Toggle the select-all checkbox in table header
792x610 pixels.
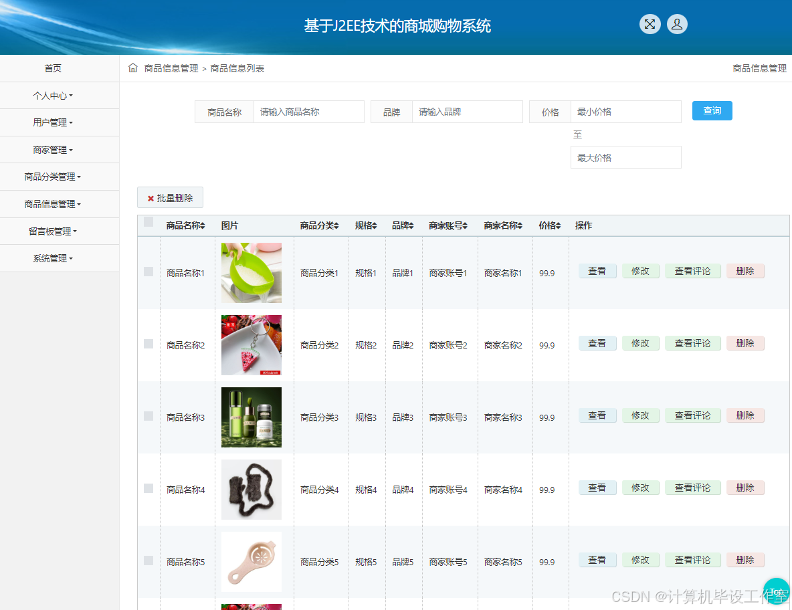point(148,221)
